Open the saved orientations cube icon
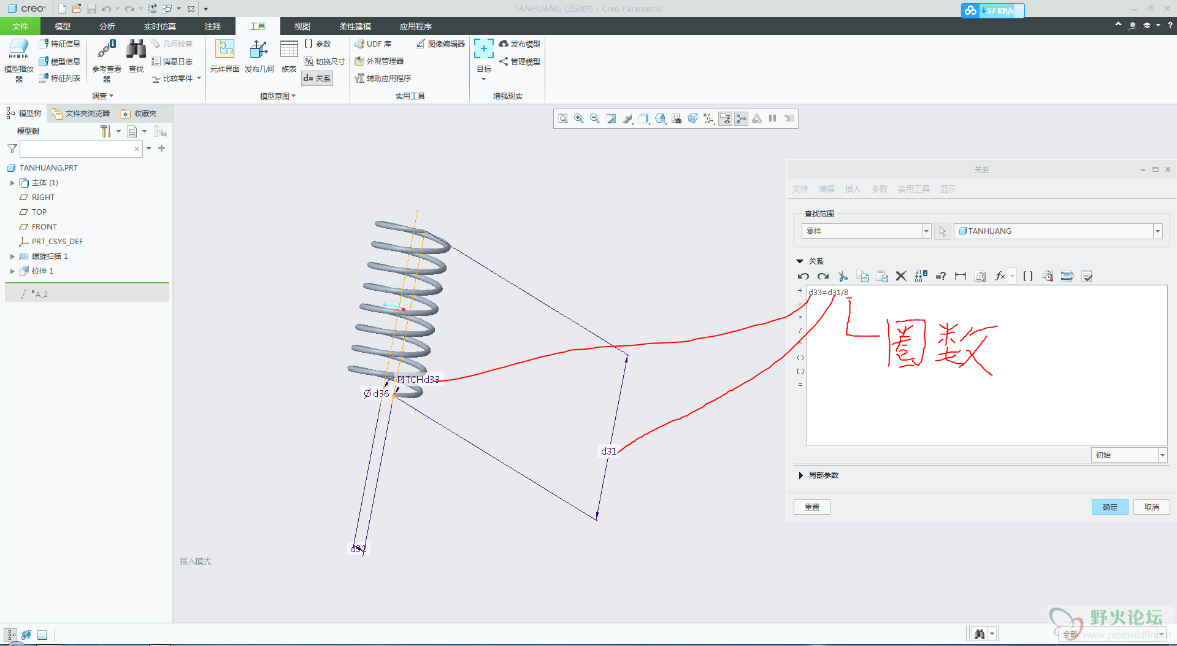Viewport: 1177px width, 646px height. [x=643, y=118]
